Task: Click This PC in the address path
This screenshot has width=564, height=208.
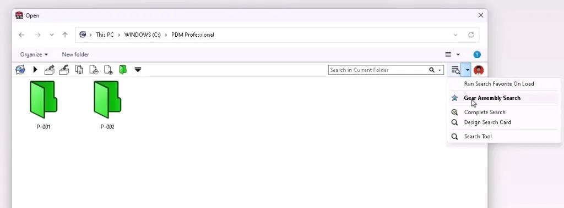Action: (x=105, y=35)
